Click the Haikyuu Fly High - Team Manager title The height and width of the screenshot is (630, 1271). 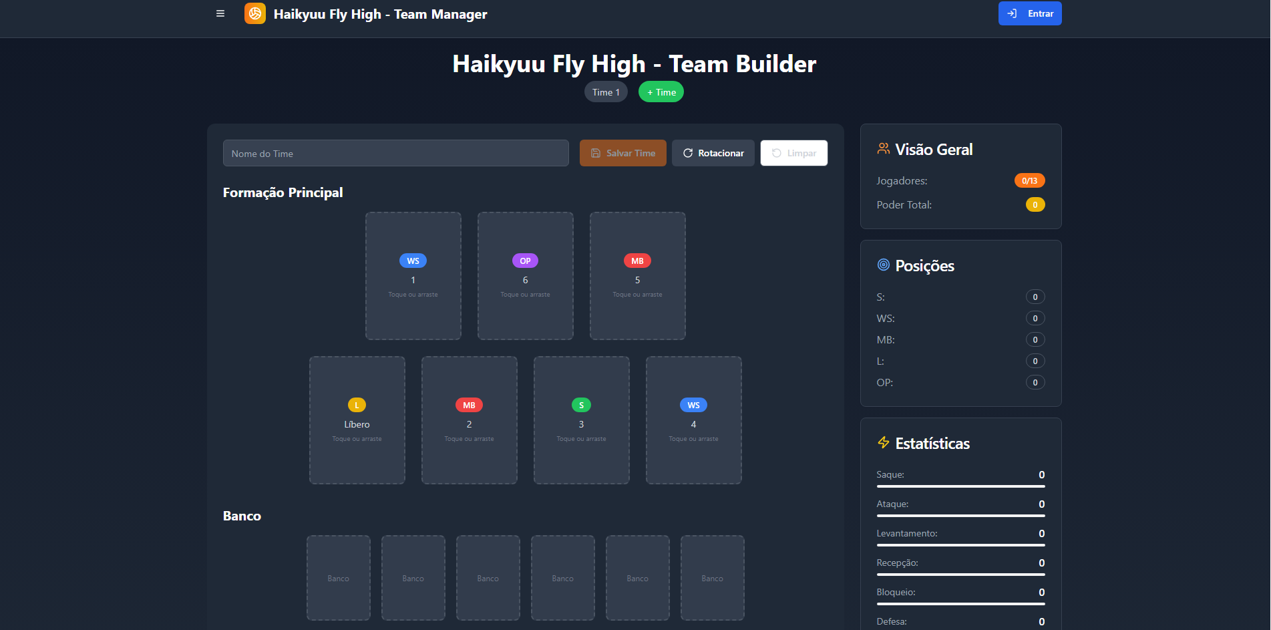pos(381,14)
